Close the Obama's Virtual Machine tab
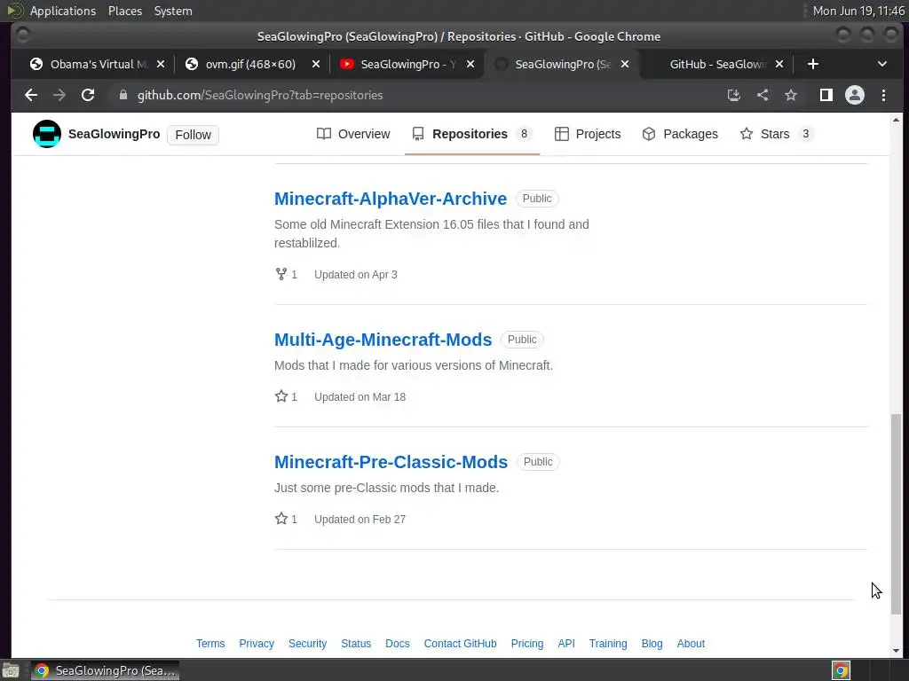Viewport: 909px width, 681px height. 161,64
